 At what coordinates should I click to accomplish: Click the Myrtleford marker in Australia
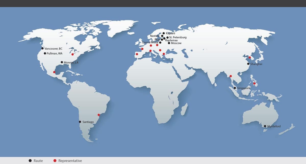coord(265,126)
